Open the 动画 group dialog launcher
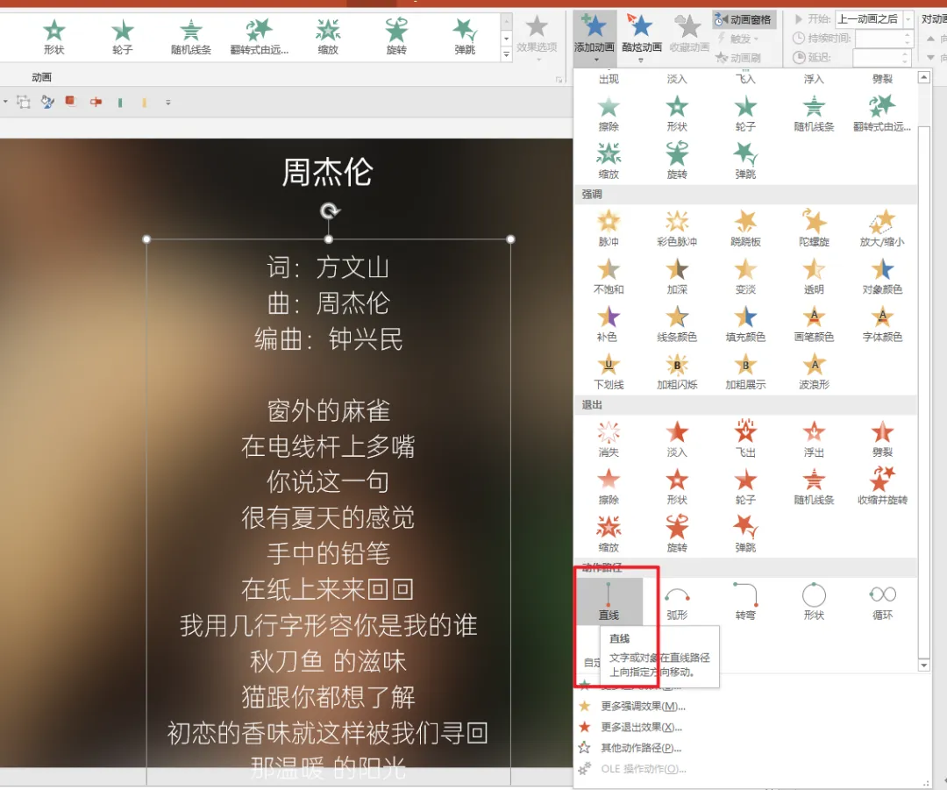The image size is (947, 790). [559, 79]
